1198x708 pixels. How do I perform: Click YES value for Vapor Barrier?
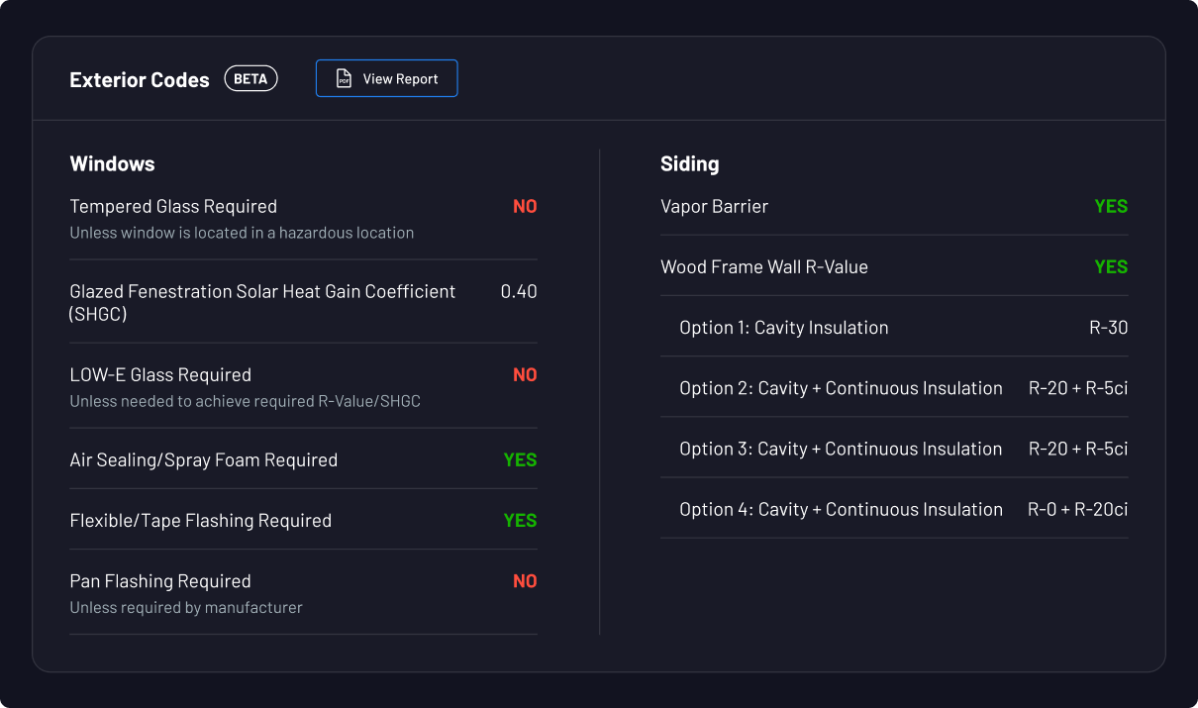[1111, 206]
